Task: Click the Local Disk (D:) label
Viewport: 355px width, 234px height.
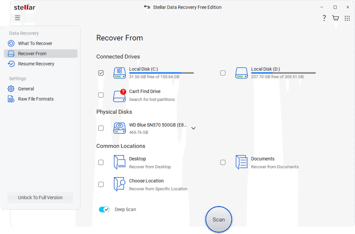Action: [265, 69]
